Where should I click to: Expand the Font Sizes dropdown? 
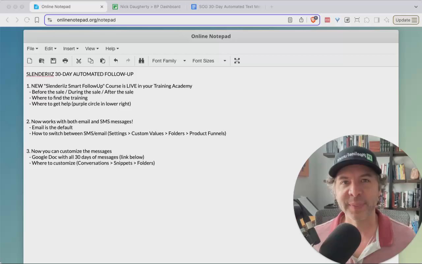pos(209,61)
